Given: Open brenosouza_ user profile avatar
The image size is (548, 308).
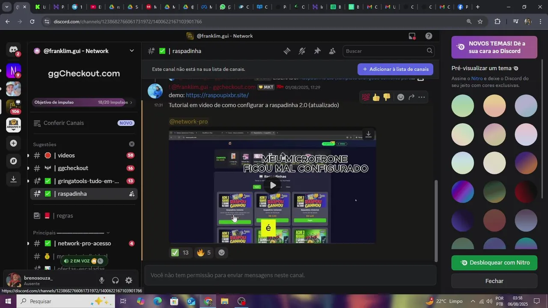Looking at the screenshot, I should (x=13, y=280).
